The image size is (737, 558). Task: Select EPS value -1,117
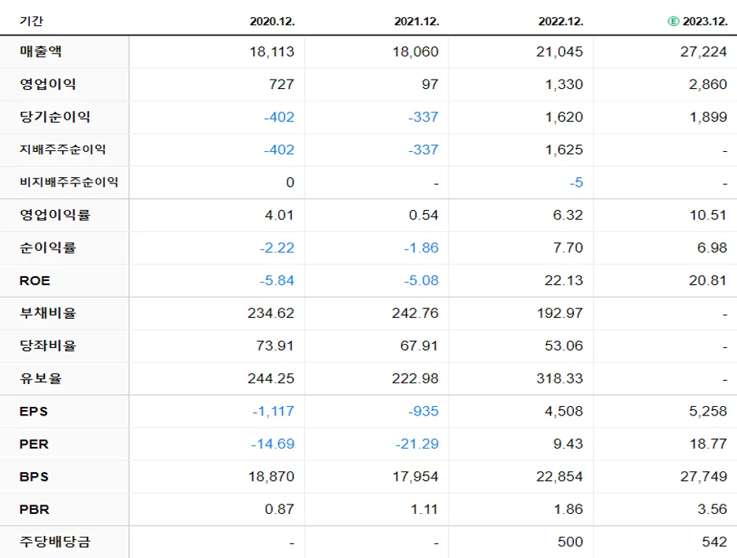274,412
